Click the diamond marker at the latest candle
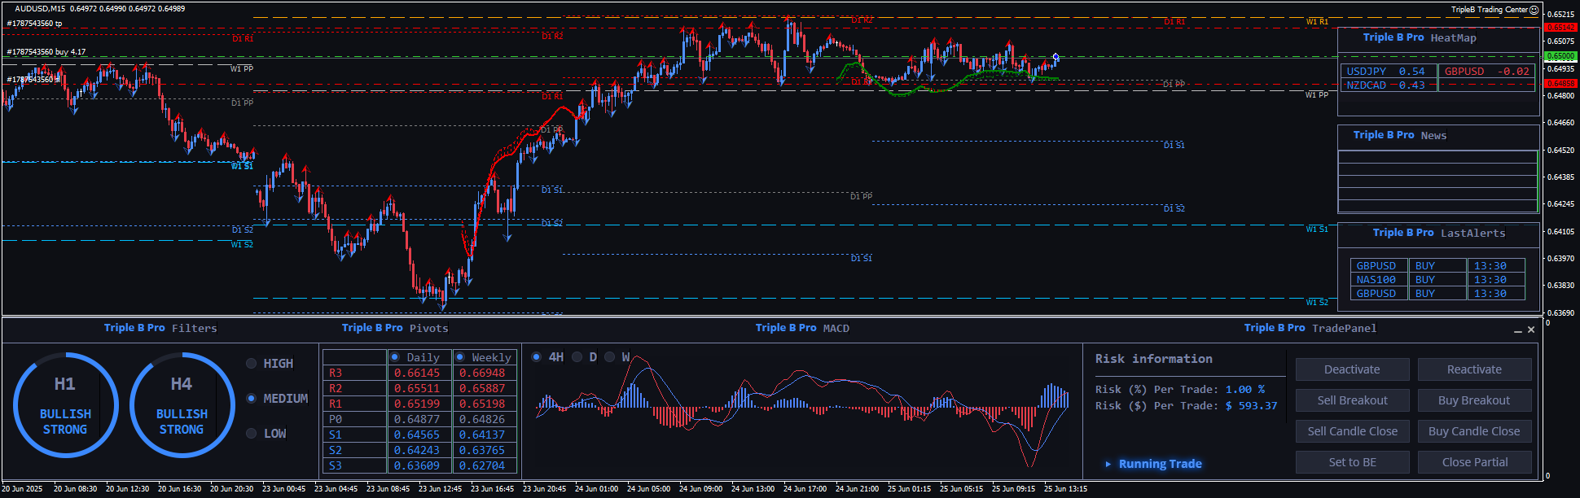Image resolution: width=1580 pixels, height=498 pixels. tap(1056, 57)
